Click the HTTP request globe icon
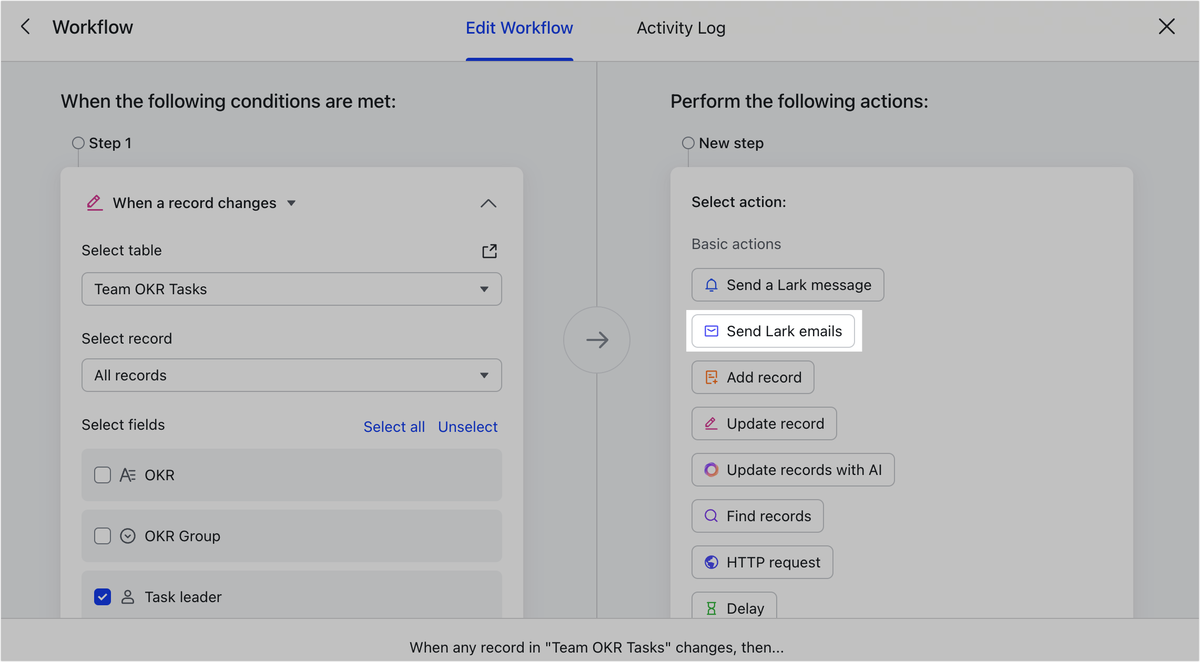 pyautogui.click(x=712, y=563)
